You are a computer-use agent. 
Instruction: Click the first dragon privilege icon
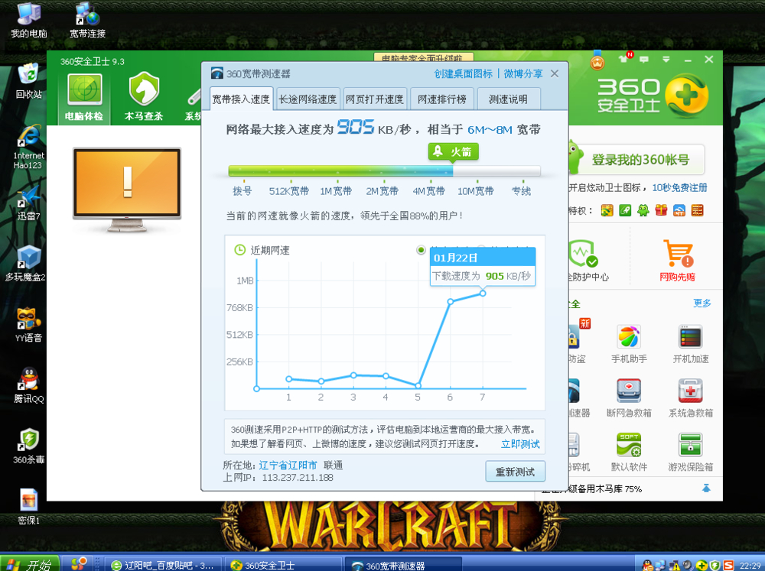click(607, 210)
